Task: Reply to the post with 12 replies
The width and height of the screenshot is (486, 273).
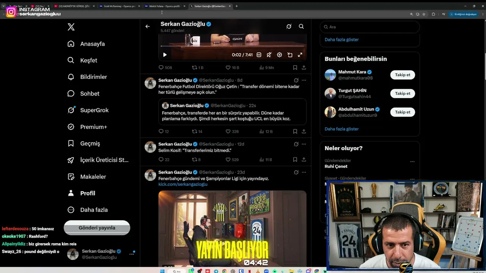Action: [x=164, y=132]
